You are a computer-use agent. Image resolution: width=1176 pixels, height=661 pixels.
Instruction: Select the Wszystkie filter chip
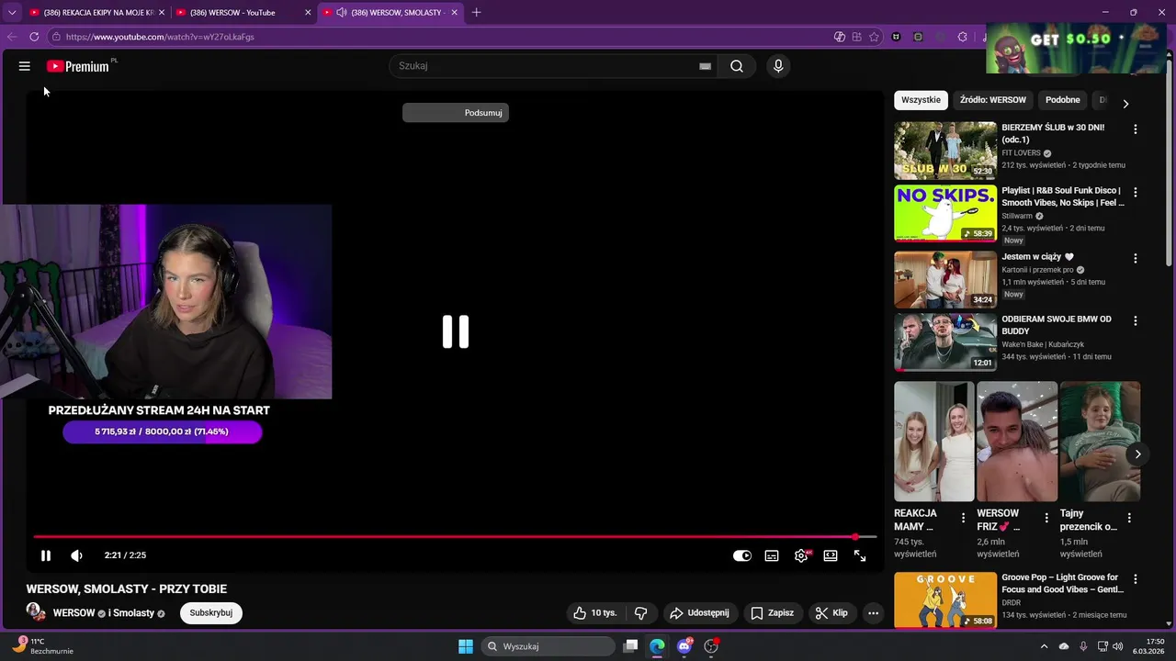(921, 100)
